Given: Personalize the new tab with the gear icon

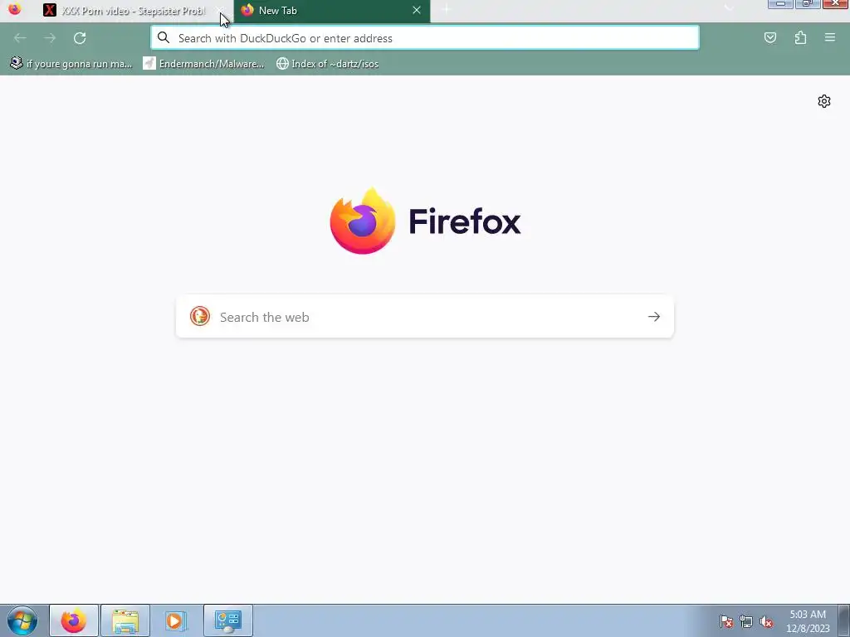Looking at the screenshot, I should pos(824,101).
